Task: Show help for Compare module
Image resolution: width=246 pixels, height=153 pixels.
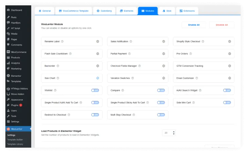Action: click(x=123, y=90)
